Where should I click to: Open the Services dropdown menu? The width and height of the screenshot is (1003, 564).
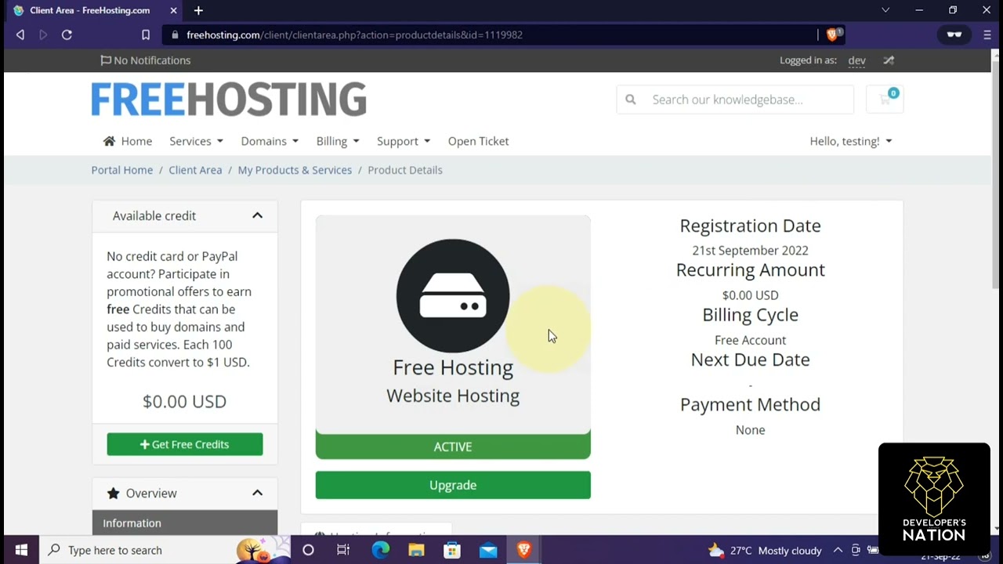pos(197,141)
